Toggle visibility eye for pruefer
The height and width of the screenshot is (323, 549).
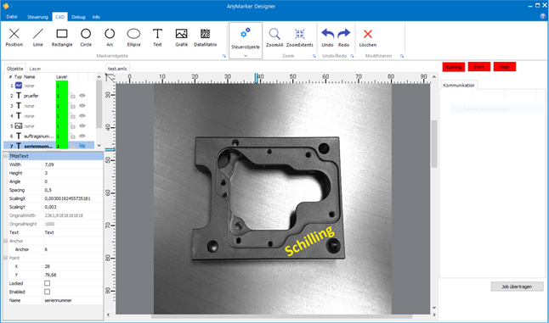[82, 95]
